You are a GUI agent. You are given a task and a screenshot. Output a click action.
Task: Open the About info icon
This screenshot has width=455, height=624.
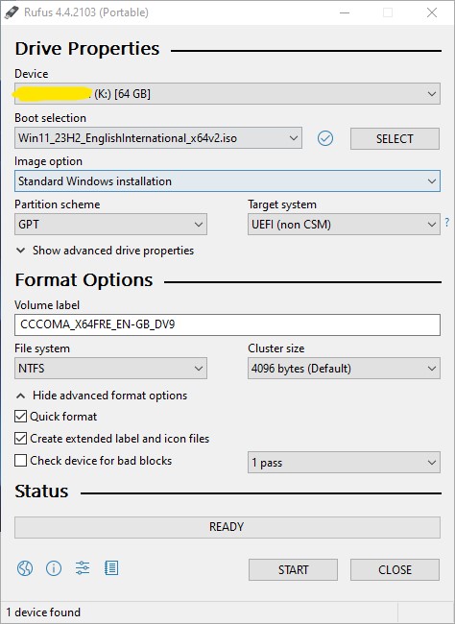coord(54,568)
